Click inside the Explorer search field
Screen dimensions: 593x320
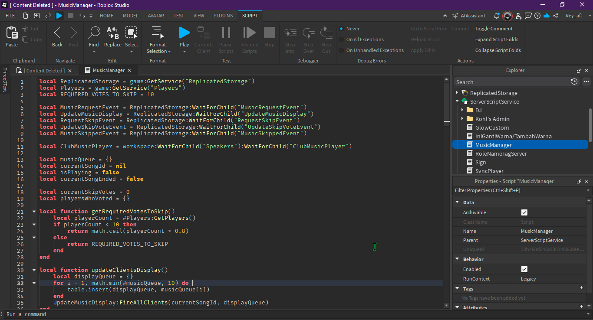coord(512,82)
